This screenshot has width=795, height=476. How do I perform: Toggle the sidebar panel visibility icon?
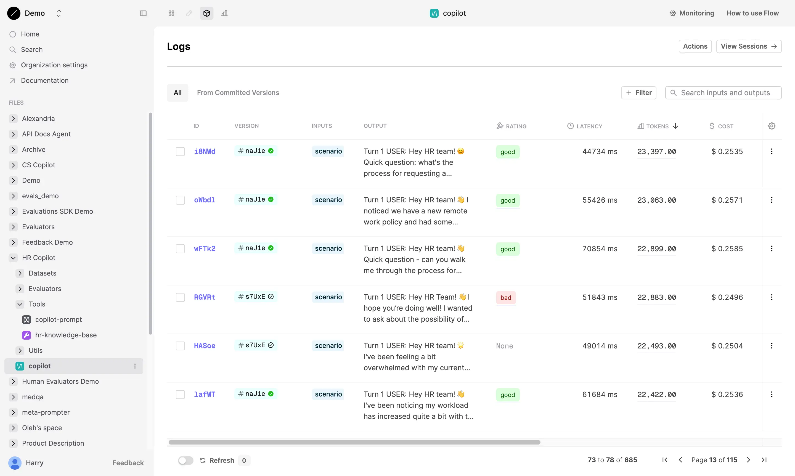143,13
